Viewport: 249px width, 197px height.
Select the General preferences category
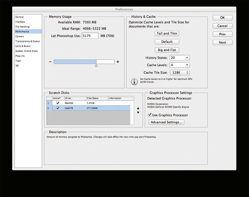click(x=28, y=17)
